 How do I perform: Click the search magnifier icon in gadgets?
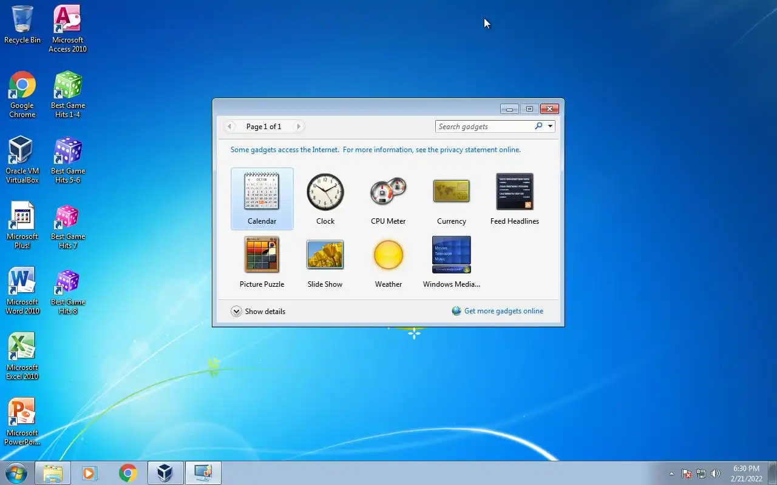(538, 126)
